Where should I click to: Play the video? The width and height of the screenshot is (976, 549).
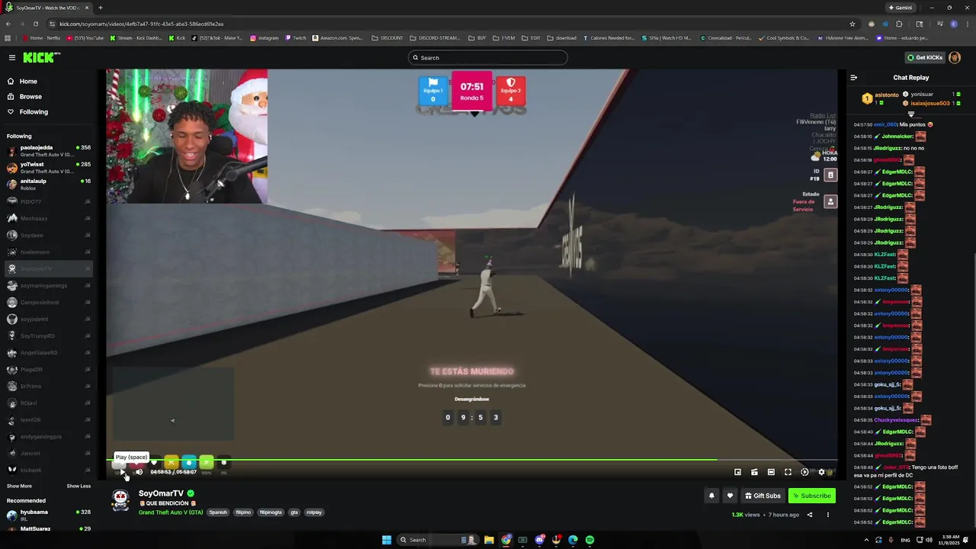coord(122,472)
